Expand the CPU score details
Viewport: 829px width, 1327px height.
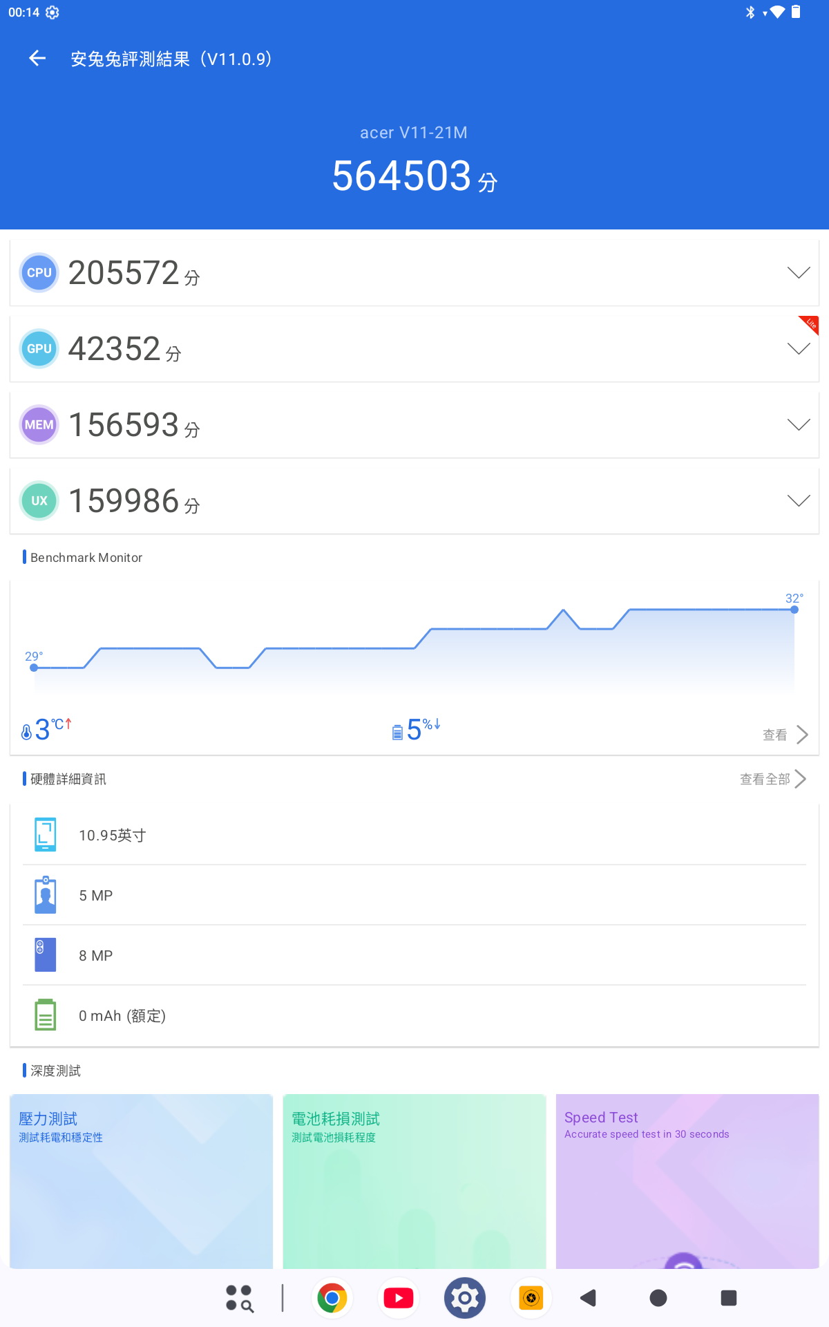tap(798, 273)
